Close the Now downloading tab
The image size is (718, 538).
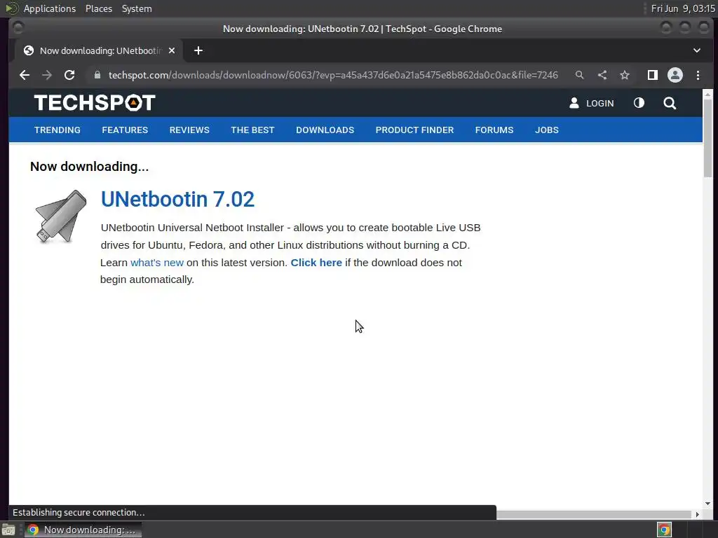[172, 50]
